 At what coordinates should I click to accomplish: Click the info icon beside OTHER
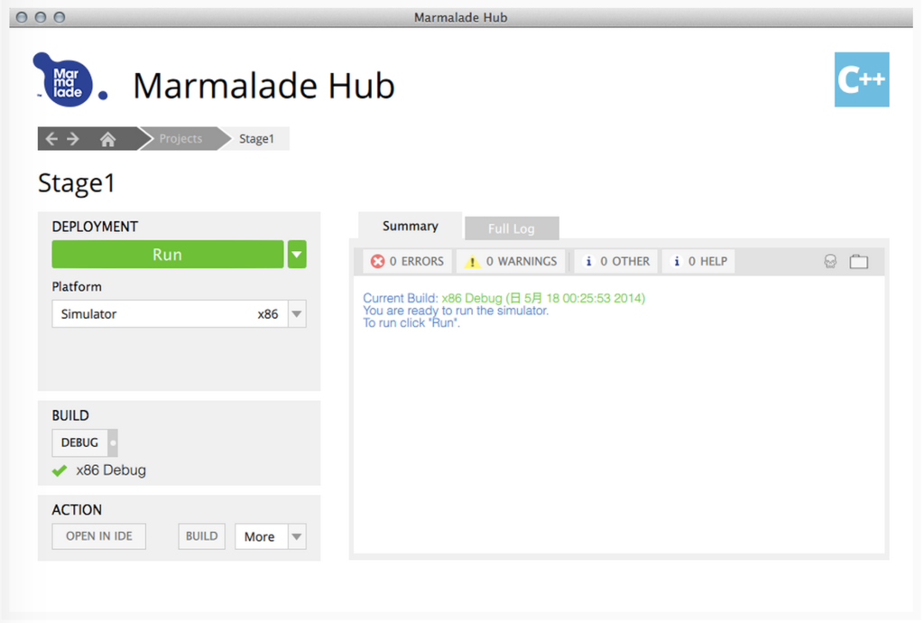(x=588, y=261)
